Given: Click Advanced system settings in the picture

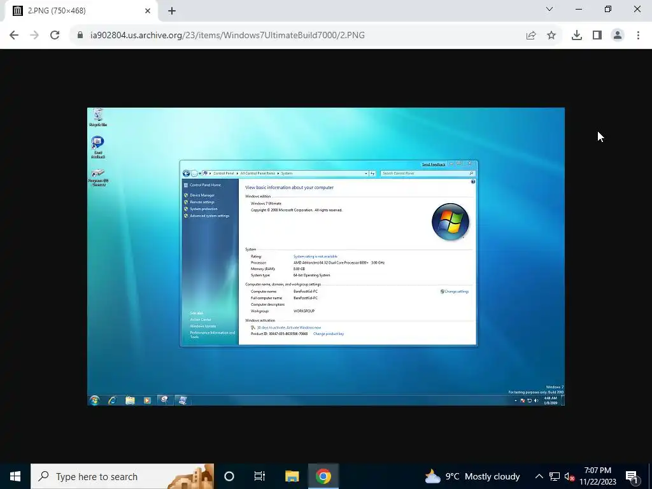Looking at the screenshot, I should (x=209, y=216).
